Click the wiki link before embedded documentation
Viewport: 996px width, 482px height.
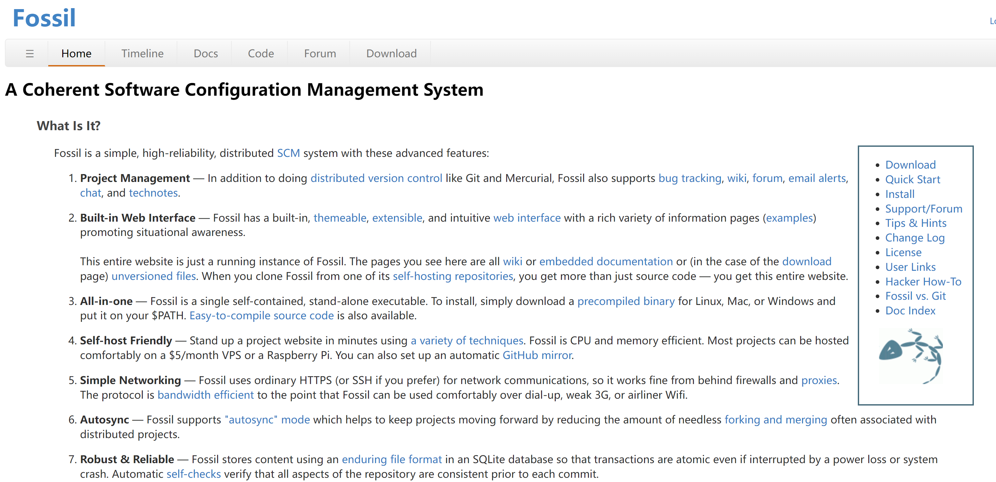[x=512, y=261]
